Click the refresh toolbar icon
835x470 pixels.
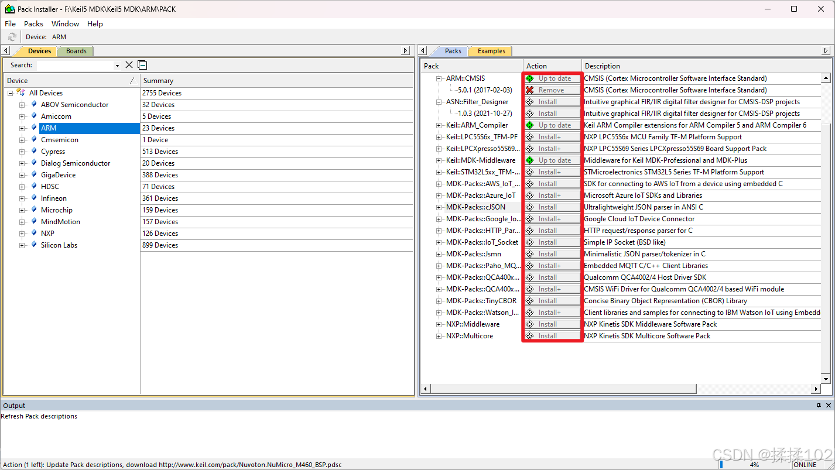click(x=12, y=37)
